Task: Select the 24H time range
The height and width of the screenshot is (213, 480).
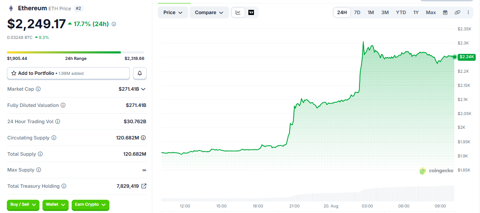Action: pyautogui.click(x=342, y=12)
